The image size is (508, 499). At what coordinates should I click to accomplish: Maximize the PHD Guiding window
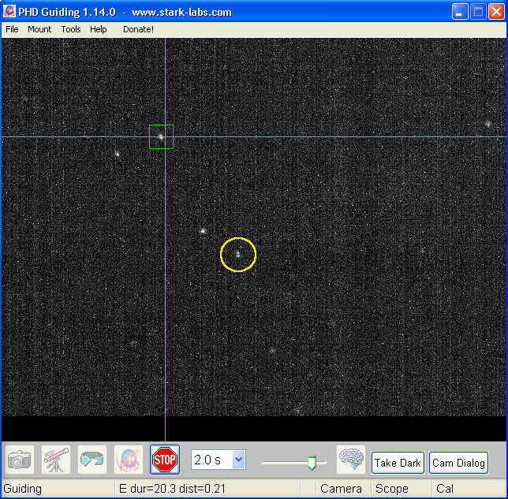click(478, 12)
